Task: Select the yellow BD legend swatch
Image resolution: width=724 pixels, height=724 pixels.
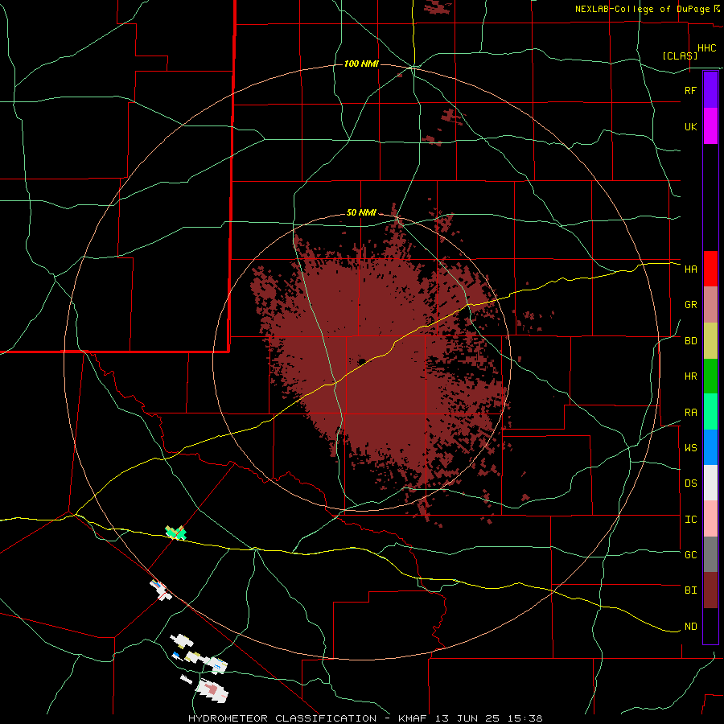Action: pos(710,341)
